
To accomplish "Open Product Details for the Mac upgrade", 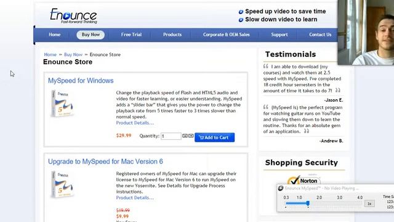I will tap(135, 198).
